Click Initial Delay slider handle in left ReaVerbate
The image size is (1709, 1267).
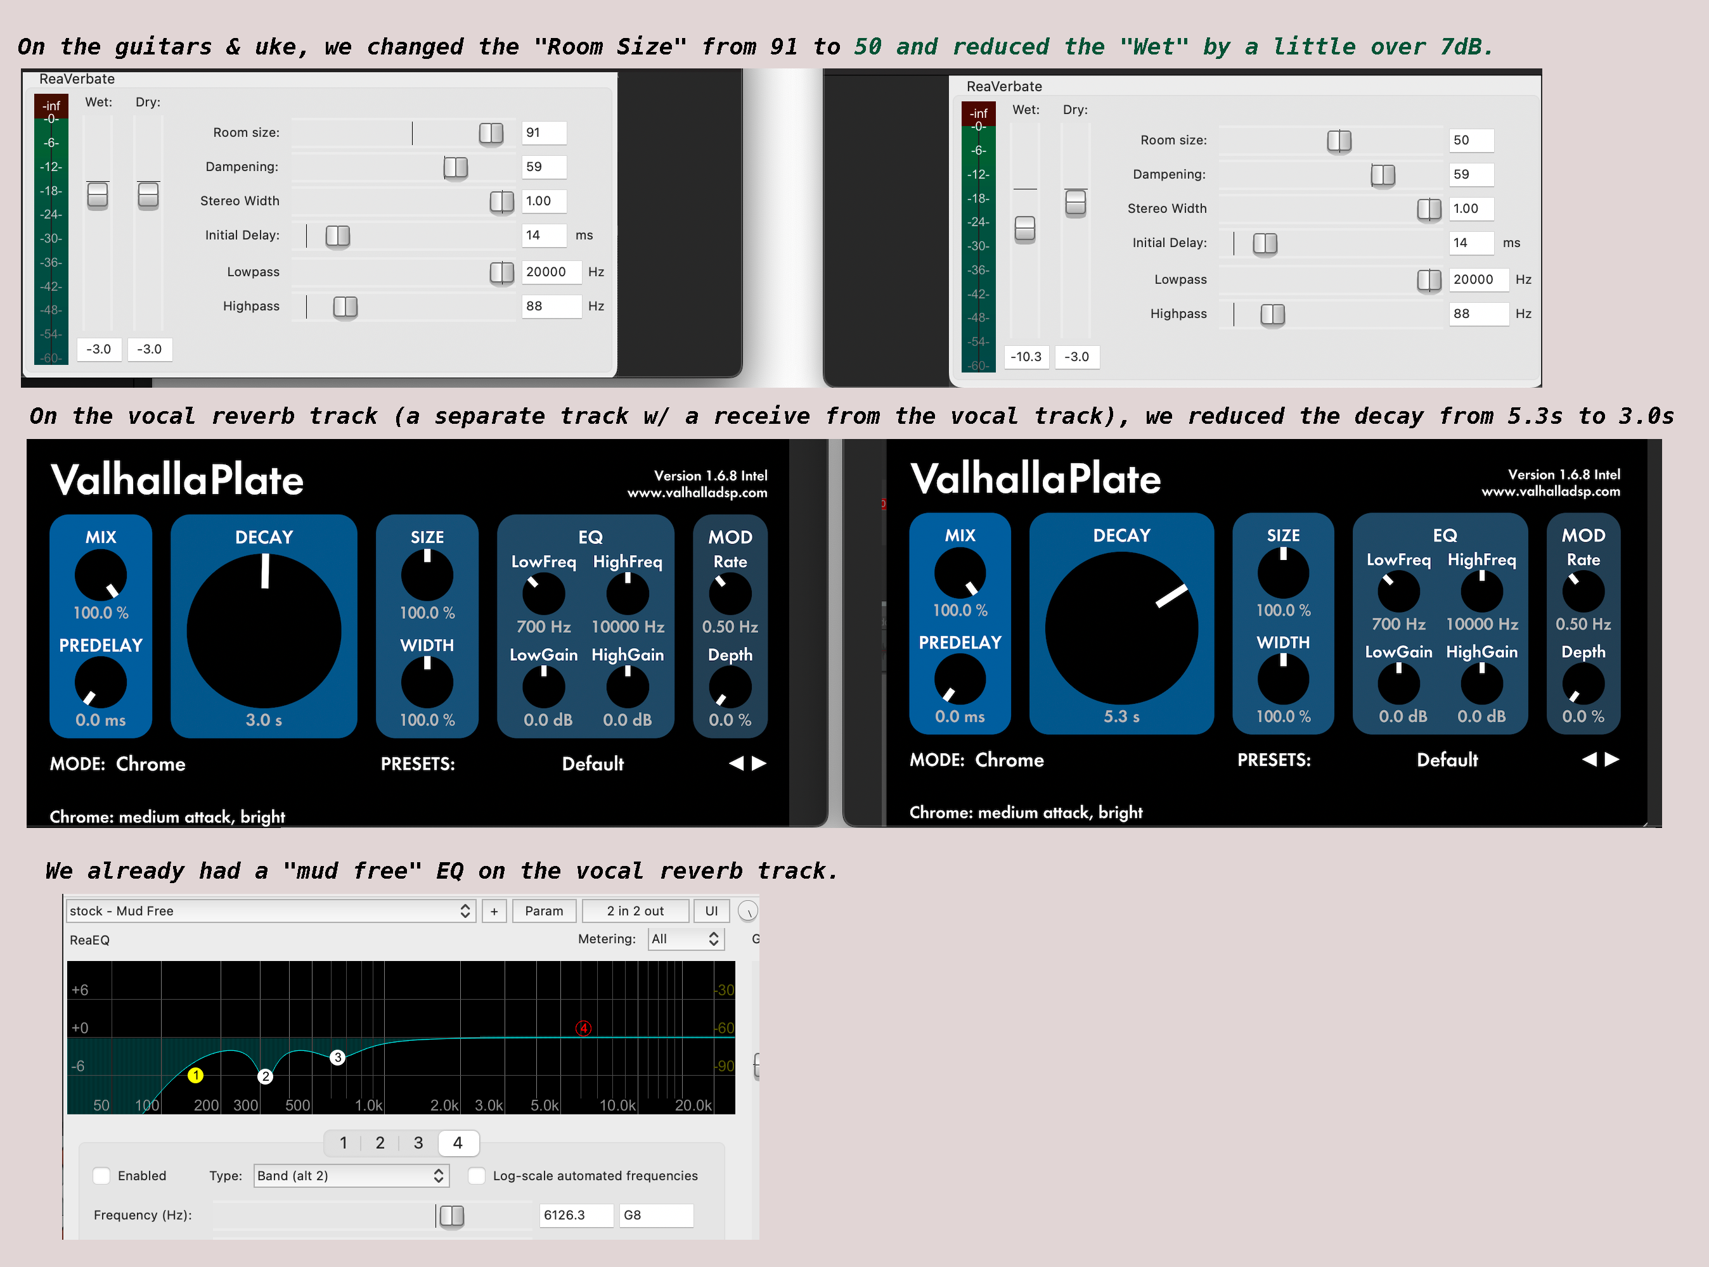coord(338,236)
